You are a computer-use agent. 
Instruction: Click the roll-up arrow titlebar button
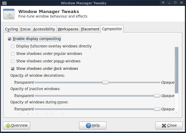point(163,3)
